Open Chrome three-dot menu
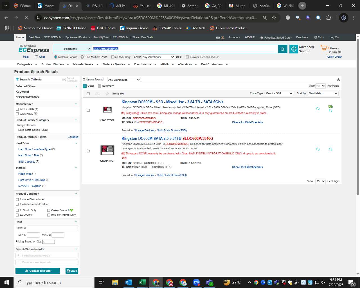This screenshot has height=288, width=360. pos(354,18)
